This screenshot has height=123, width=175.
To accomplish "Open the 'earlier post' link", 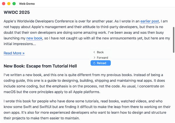I will [x=150, y=21].
